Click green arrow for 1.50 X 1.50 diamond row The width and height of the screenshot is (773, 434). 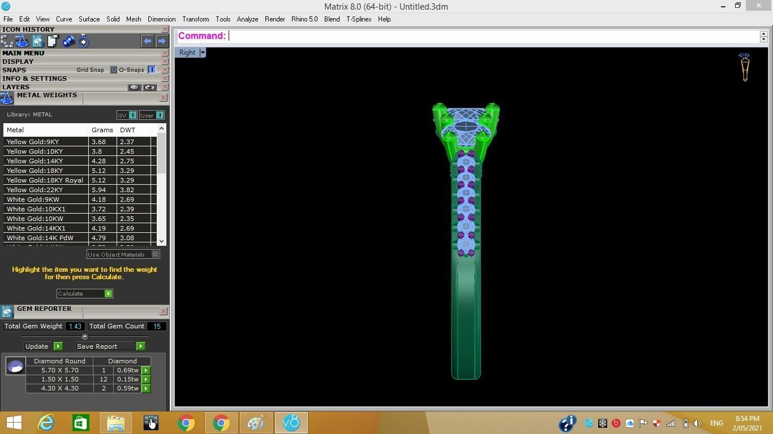coord(146,380)
